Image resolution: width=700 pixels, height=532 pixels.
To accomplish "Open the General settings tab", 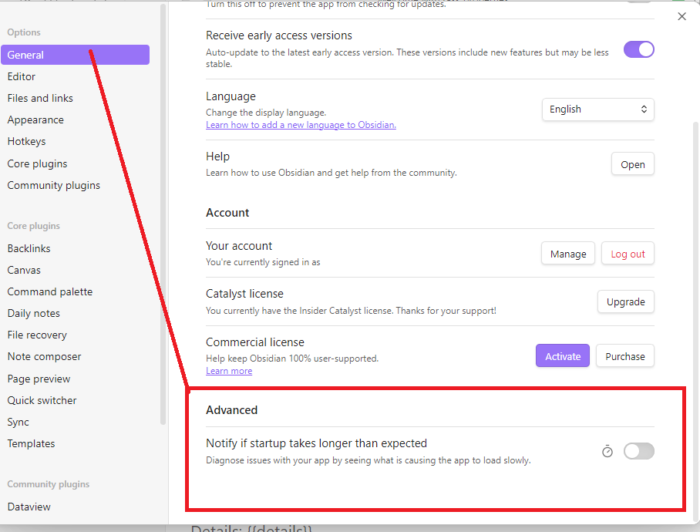I will 75,55.
